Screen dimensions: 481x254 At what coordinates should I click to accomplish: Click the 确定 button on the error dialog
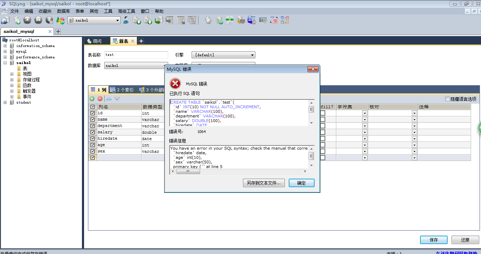[301, 183]
